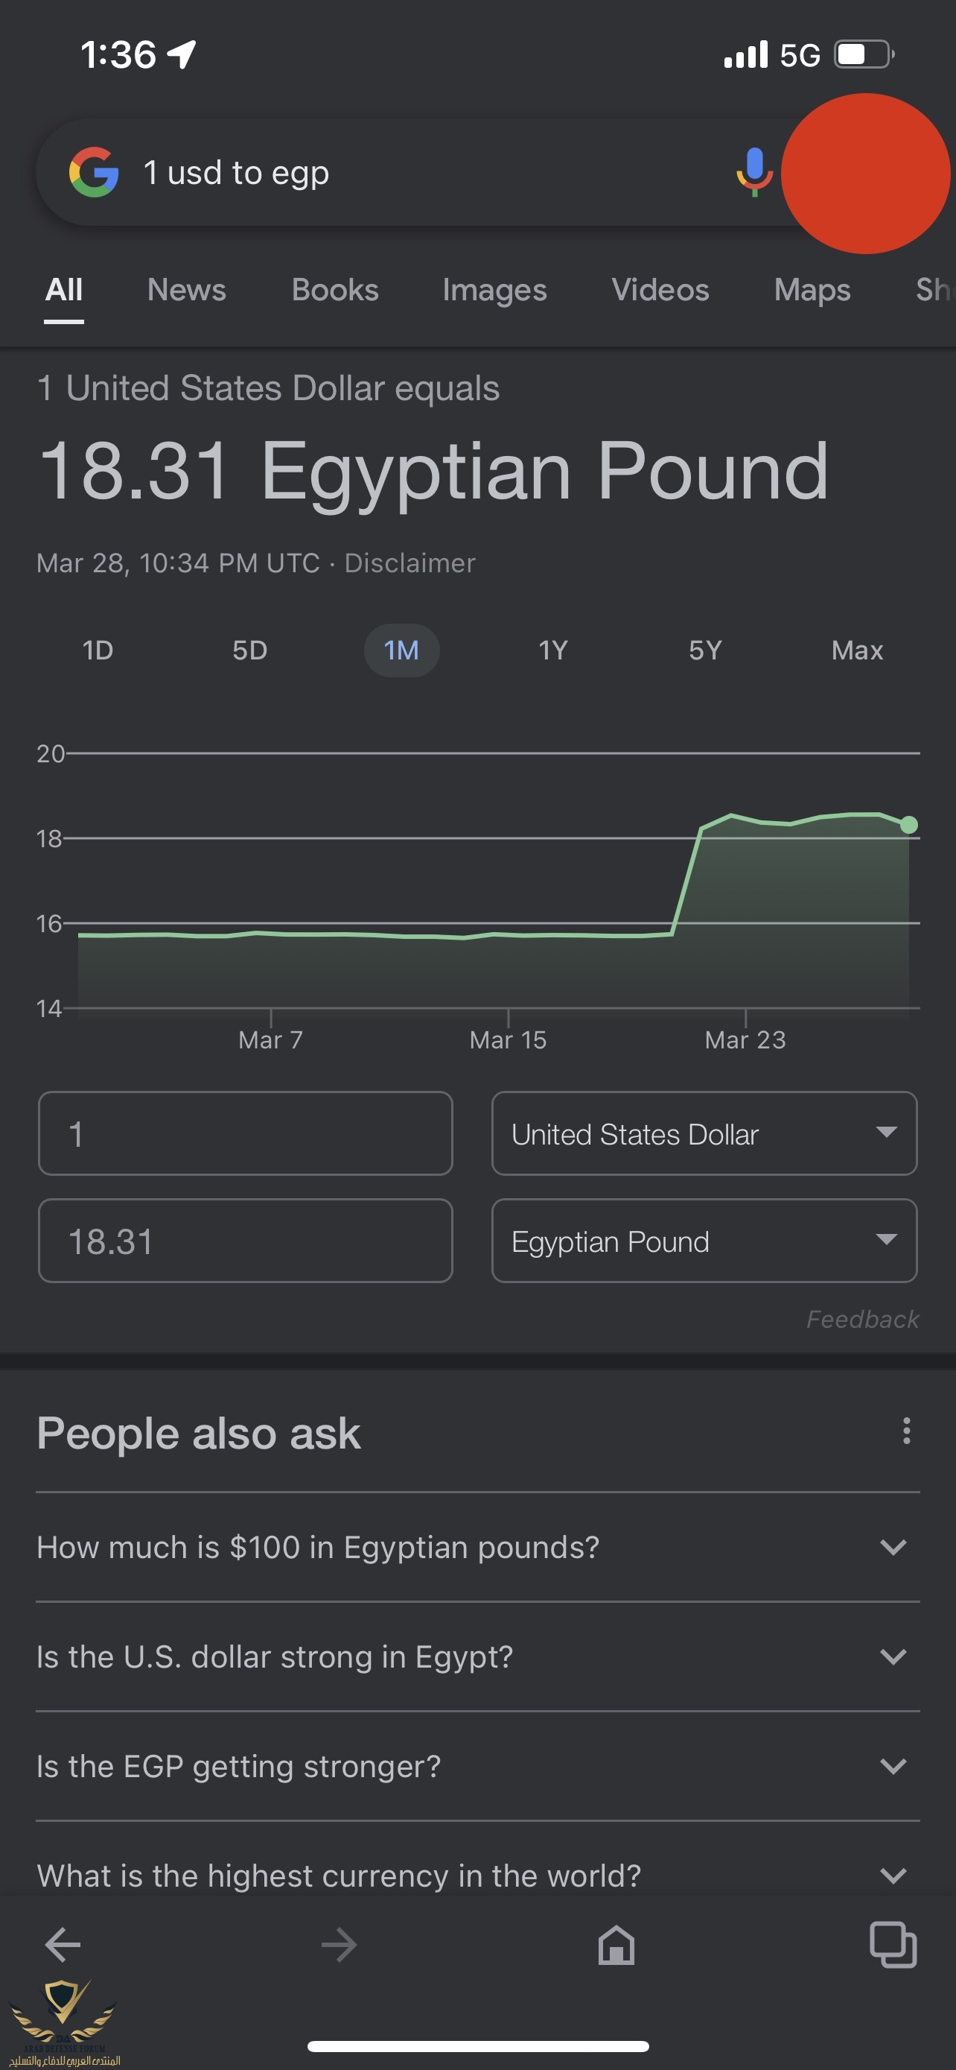Screen dimensions: 956x2070
Task: Tap the USD amount input field
Action: click(x=245, y=1134)
